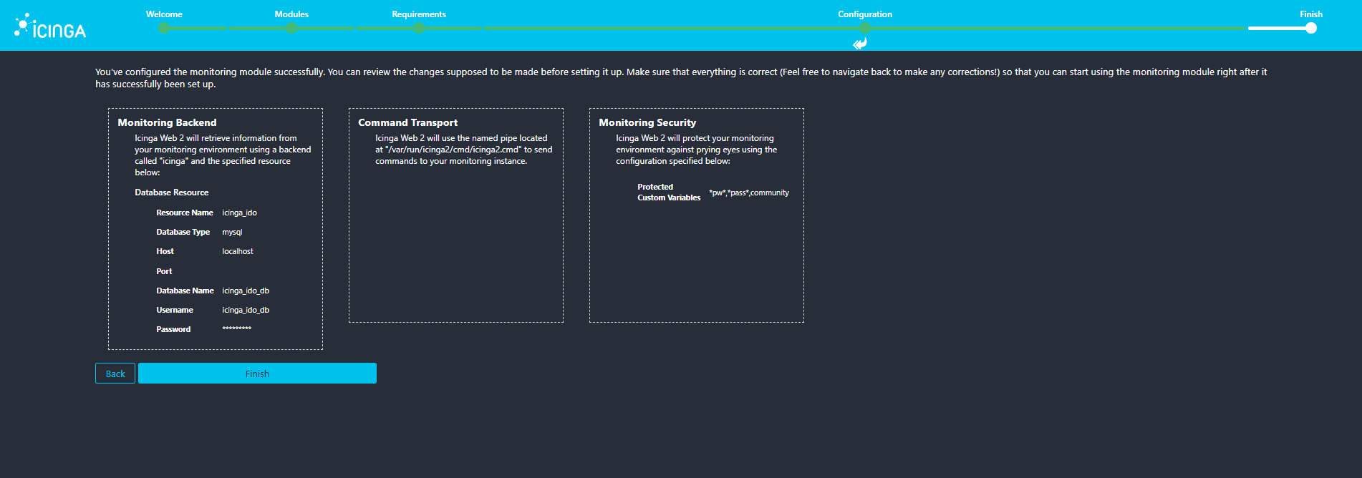Click the Command Transport heading
Viewport: 1362px width, 478px height.
tap(407, 122)
